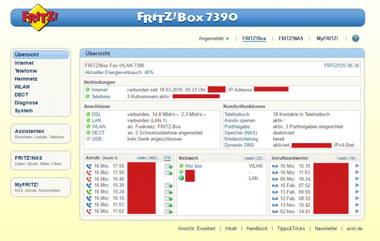Play the 16.Mrz. 15:15 voicemail

(357, 166)
